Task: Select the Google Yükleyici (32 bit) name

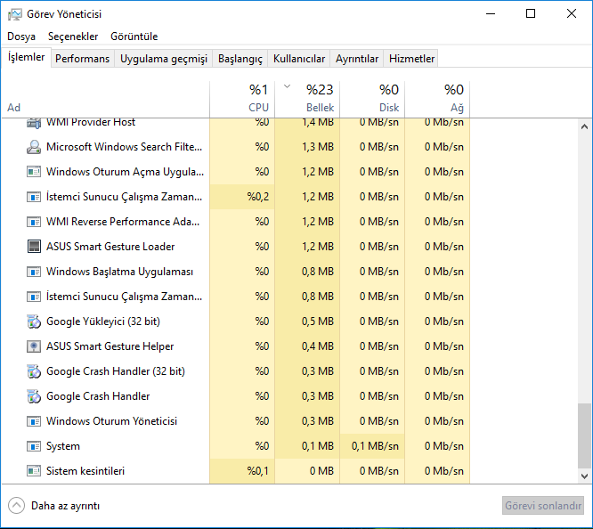Action: (x=103, y=321)
